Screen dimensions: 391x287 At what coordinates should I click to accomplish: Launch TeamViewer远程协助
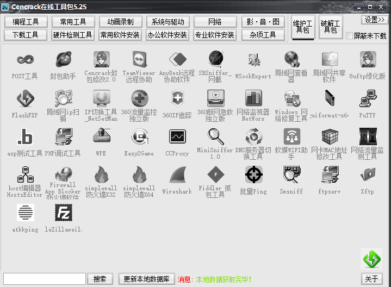click(139, 60)
